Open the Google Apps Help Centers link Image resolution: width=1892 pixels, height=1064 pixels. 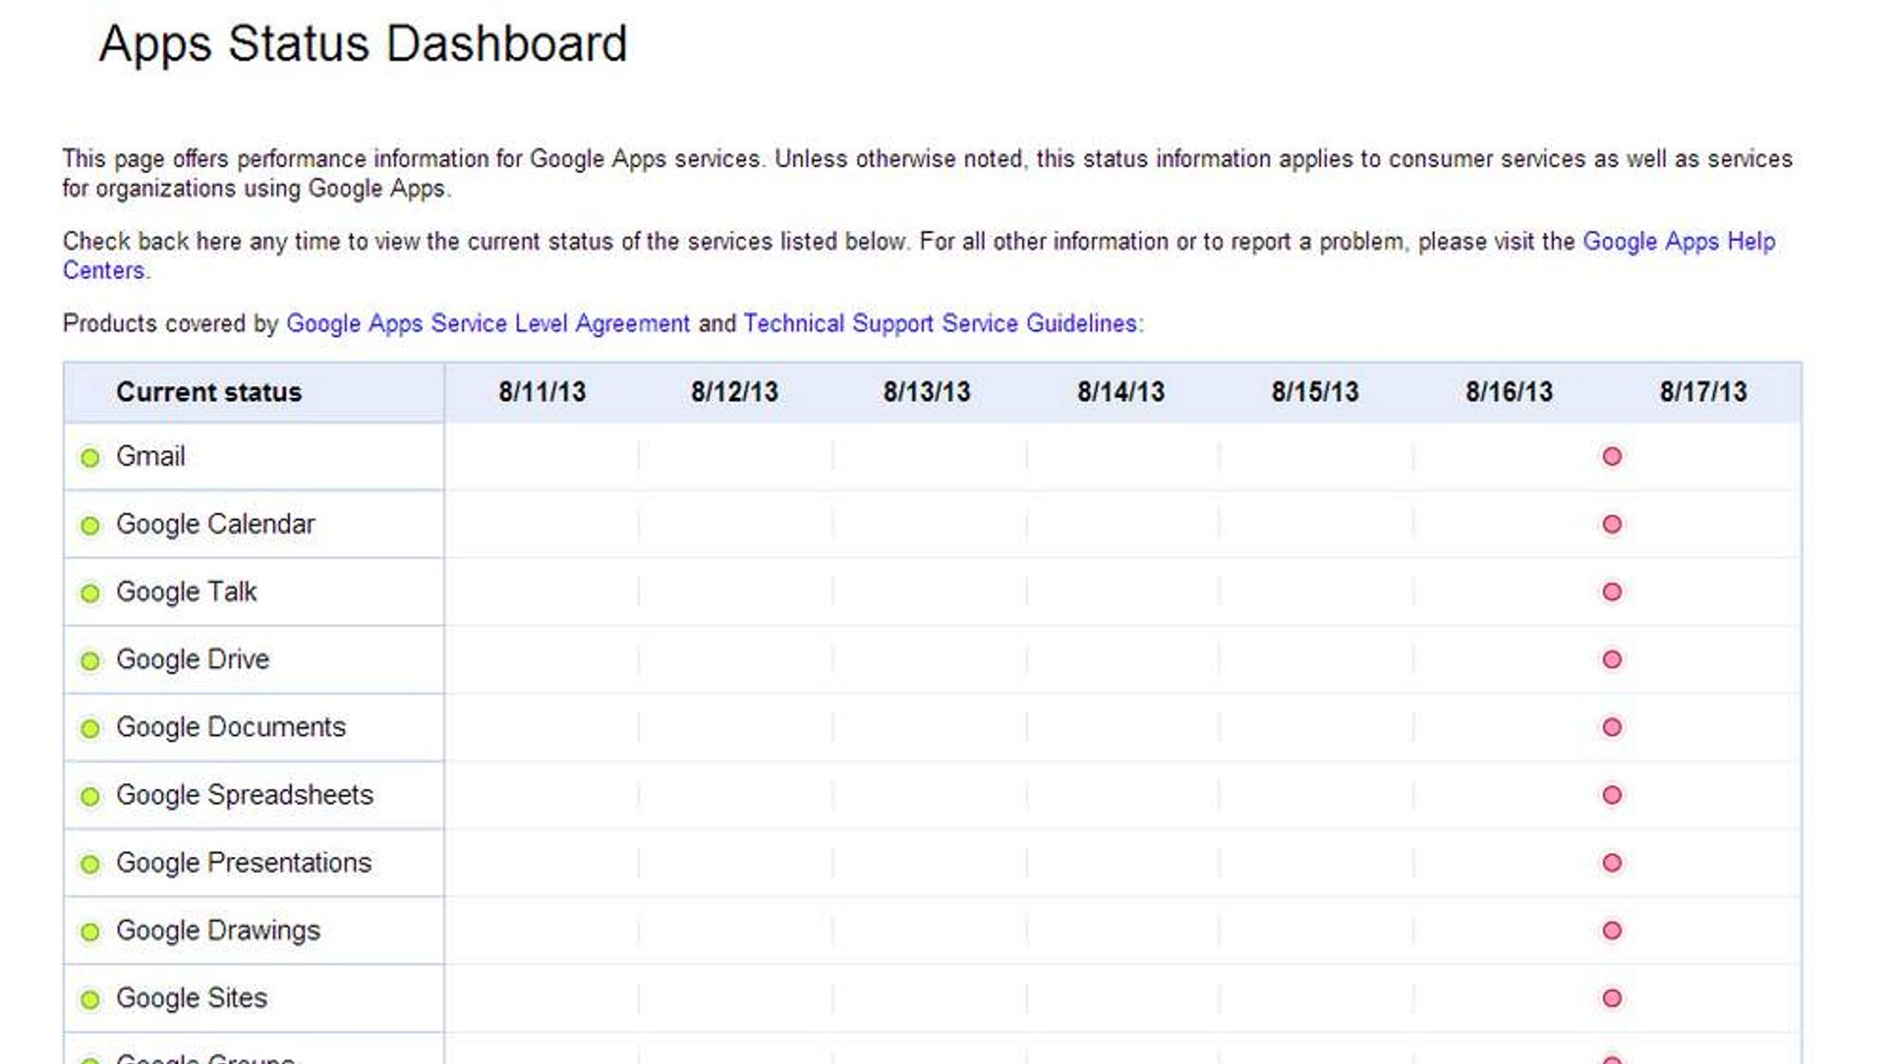click(x=1678, y=242)
